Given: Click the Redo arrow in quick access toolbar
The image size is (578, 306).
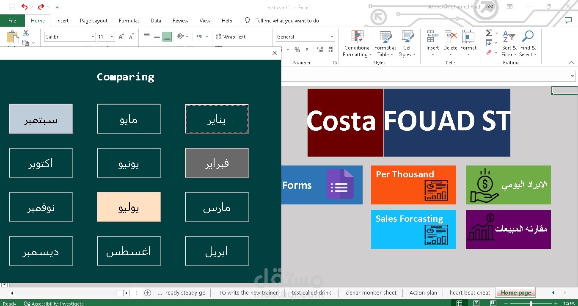Looking at the screenshot, I should tap(41, 7).
